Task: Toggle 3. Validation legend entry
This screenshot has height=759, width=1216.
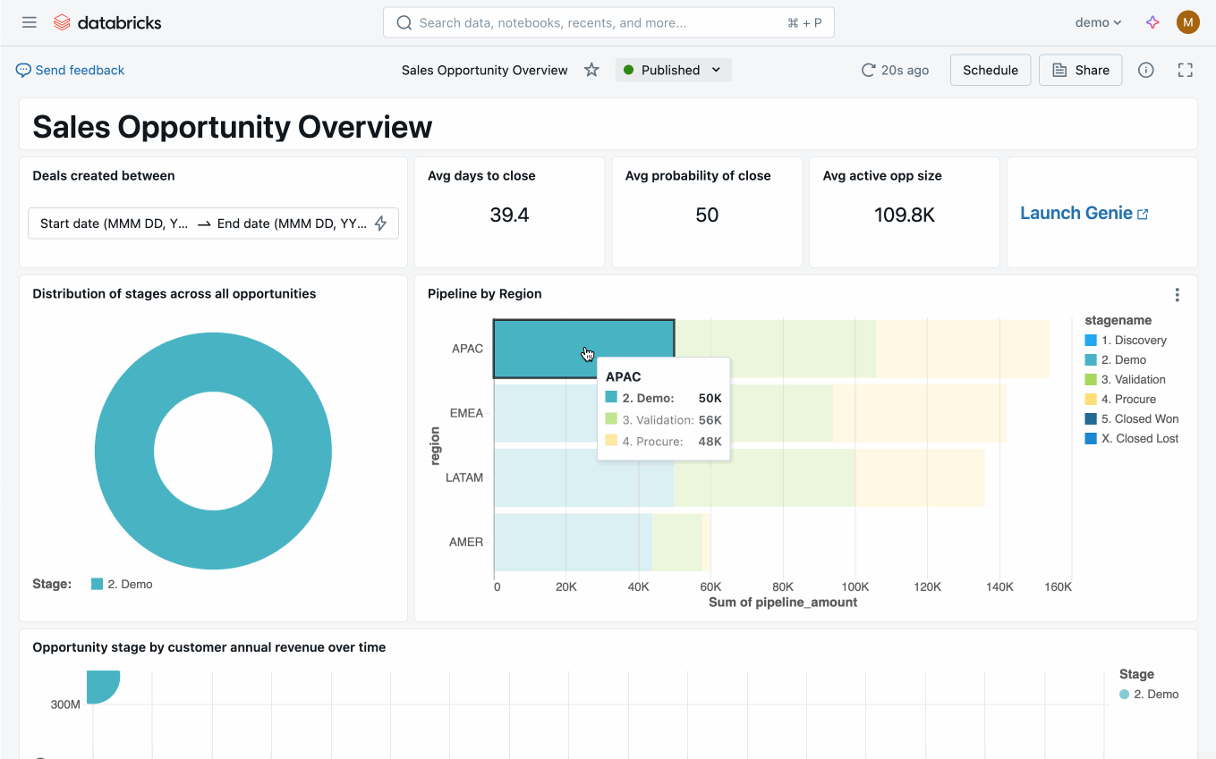Action: [1133, 380]
